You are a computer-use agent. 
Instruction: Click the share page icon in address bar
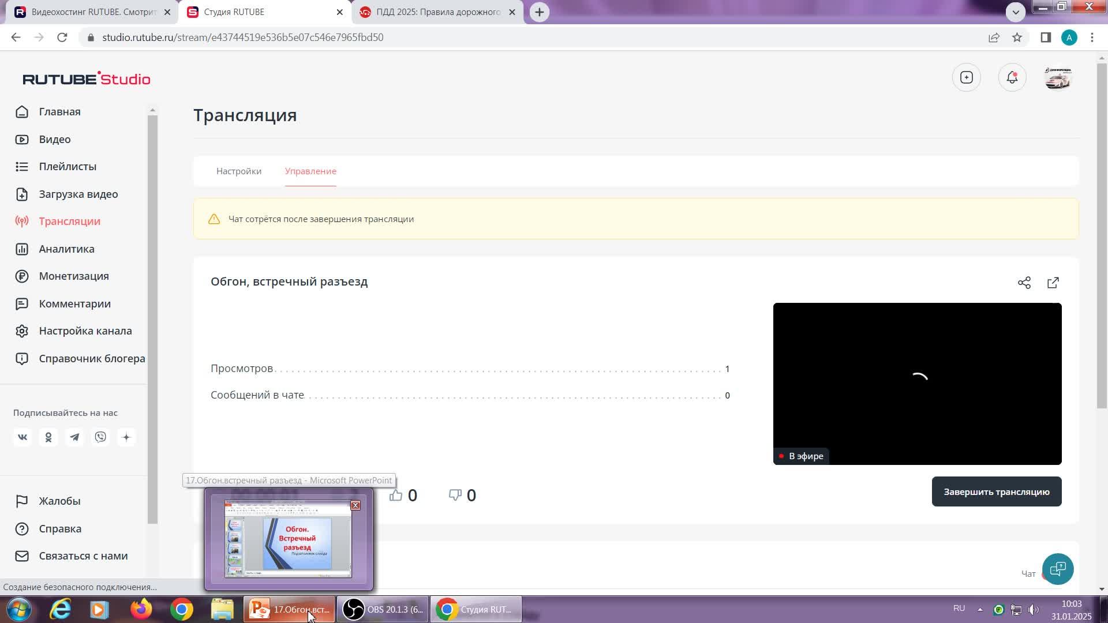click(x=994, y=37)
